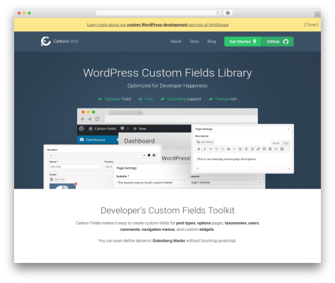
Task: Click the insert link icon
Action: [x=258, y=149]
